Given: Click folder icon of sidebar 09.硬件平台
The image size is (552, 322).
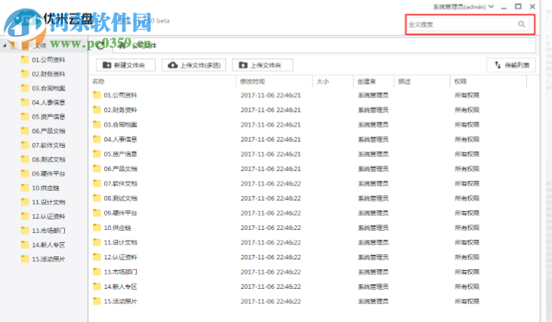Looking at the screenshot, I should coord(25,173).
